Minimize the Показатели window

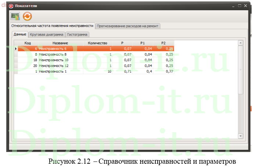coord(233,6)
